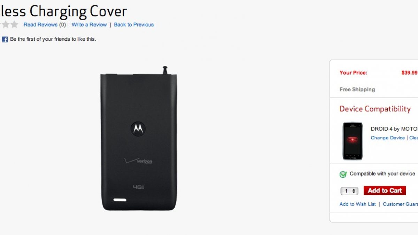Click the Motorola logo on the cover

click(x=138, y=128)
